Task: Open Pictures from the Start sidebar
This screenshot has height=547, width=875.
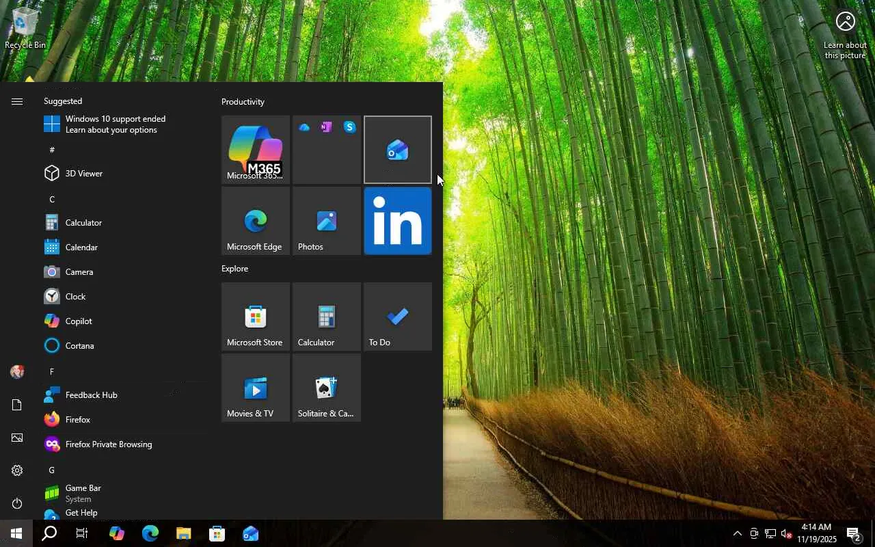Action: [17, 438]
